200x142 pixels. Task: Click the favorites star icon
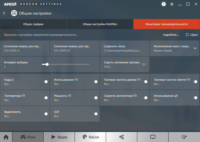pyautogui.click(x=172, y=4)
